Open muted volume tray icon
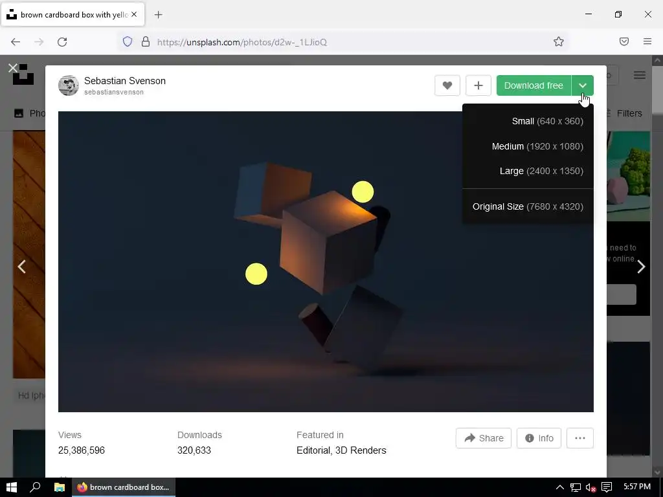This screenshot has width=663, height=497. (590, 488)
